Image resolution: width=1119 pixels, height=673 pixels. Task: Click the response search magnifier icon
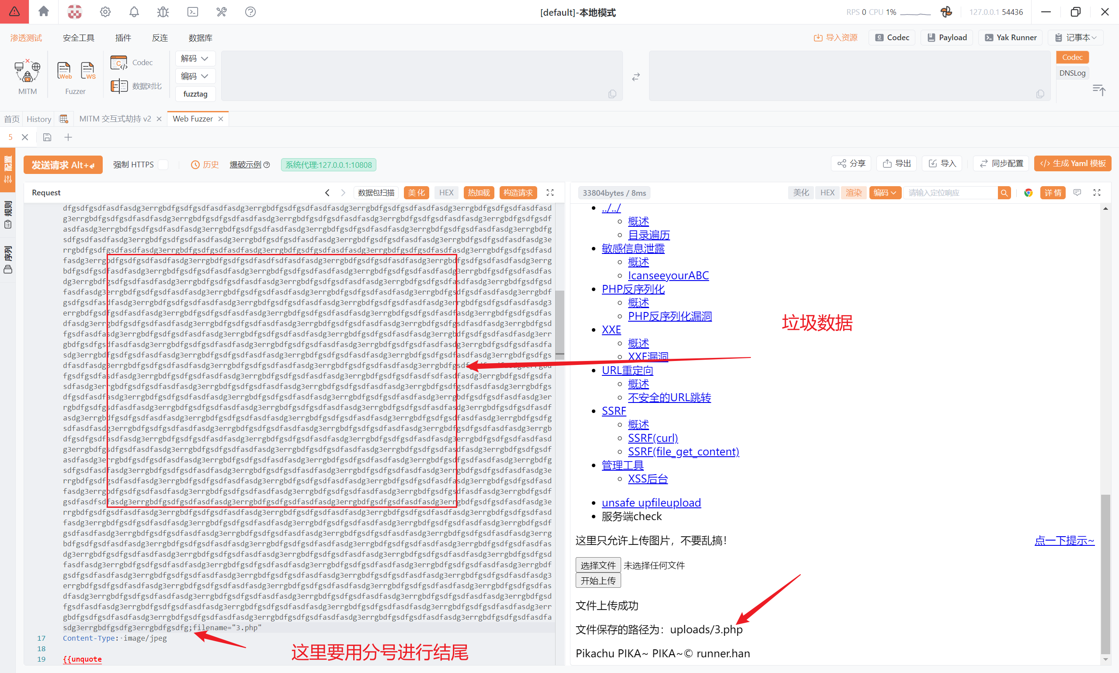[x=1004, y=193]
